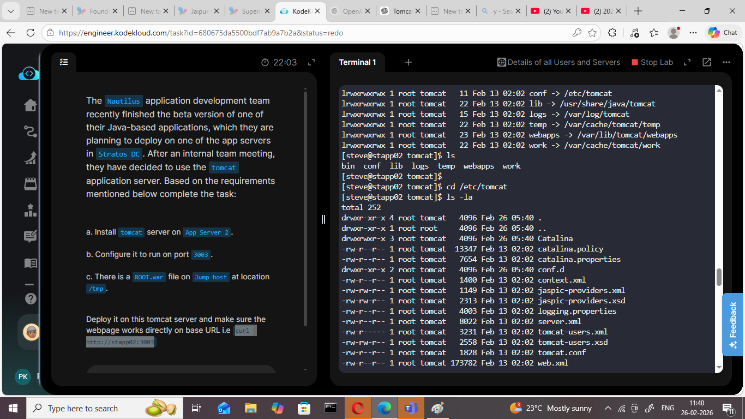Select the tomcat-users.xml line in terminal
The width and height of the screenshot is (745, 419).
point(474,332)
